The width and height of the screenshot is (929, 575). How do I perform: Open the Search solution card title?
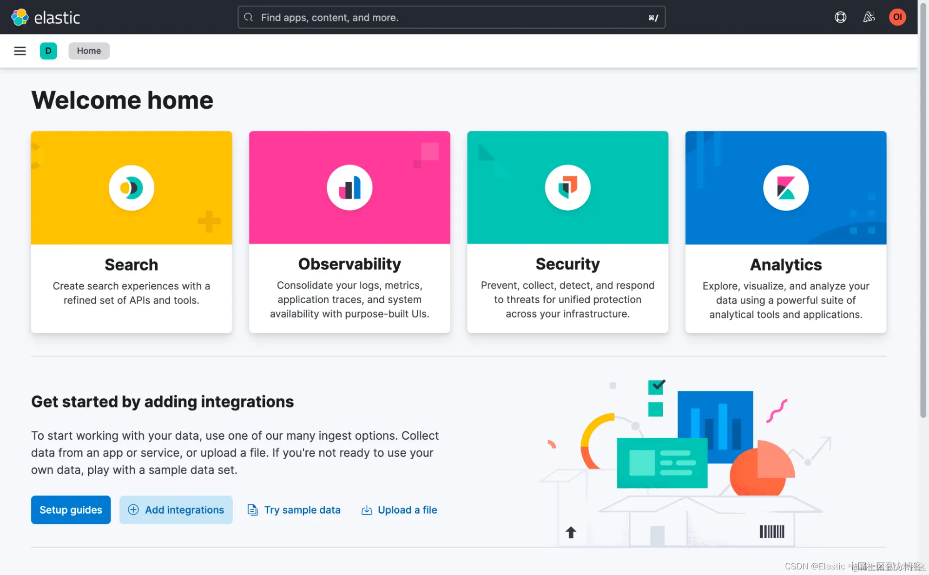(x=132, y=264)
